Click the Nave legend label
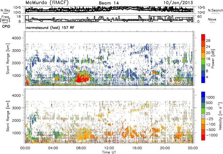223x154 pixels. (212, 19)
